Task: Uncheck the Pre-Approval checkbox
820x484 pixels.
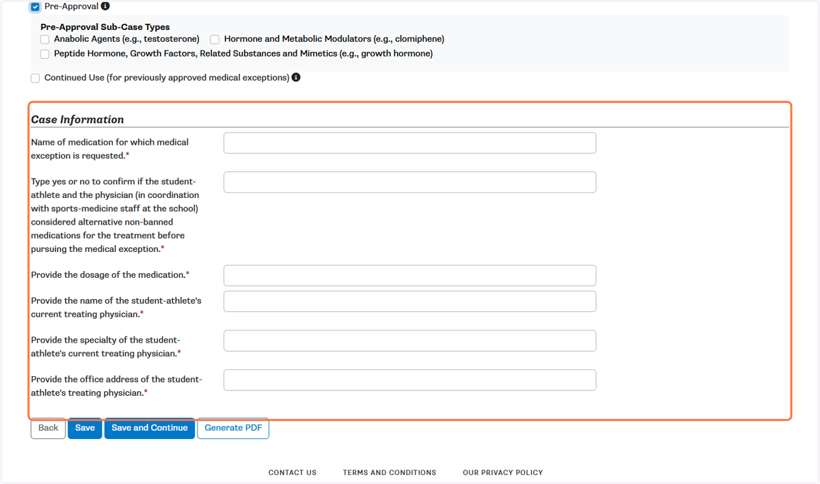Action: point(35,7)
